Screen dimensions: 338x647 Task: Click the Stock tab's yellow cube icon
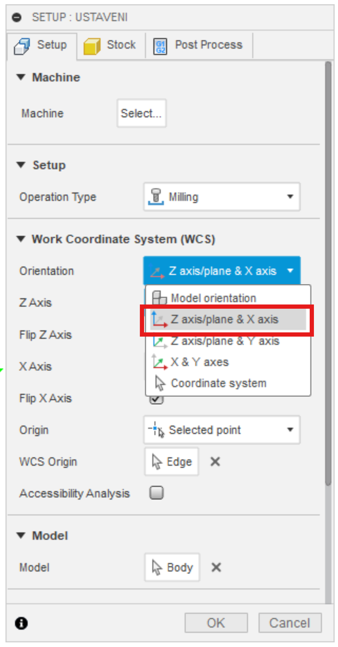coord(92,46)
